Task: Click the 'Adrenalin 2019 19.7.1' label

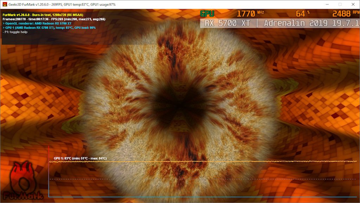Action: [x=311, y=23]
